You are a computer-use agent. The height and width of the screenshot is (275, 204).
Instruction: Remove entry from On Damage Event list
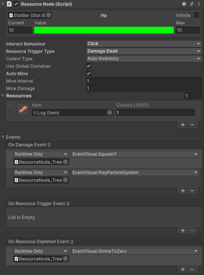point(192,191)
